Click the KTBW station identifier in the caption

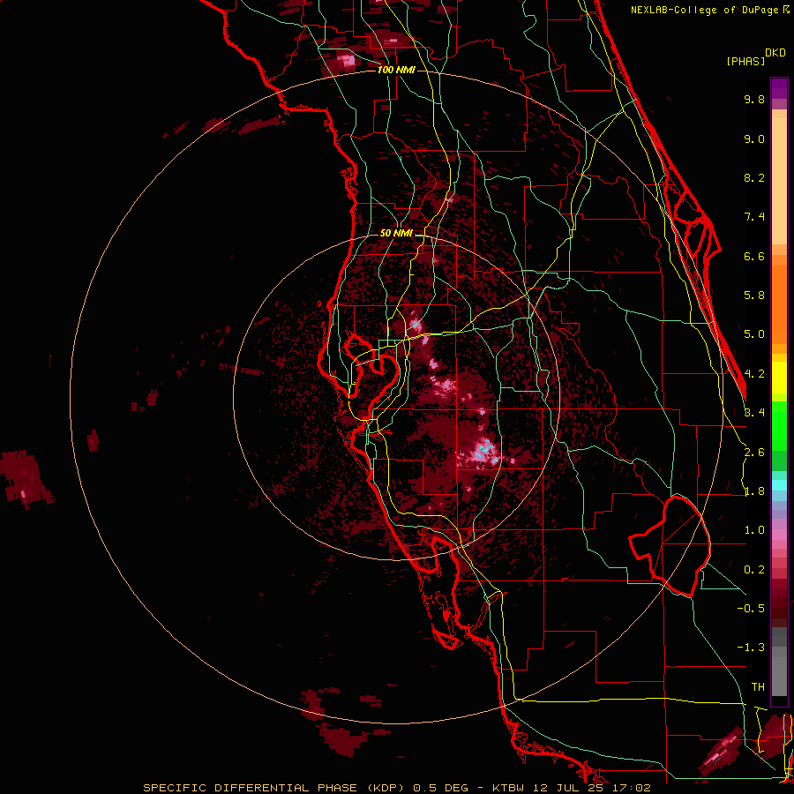(x=510, y=788)
